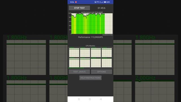This screenshot has width=181, height=102.
Task: Tap the cellular signal bars icon
Action: (x=102, y=2)
